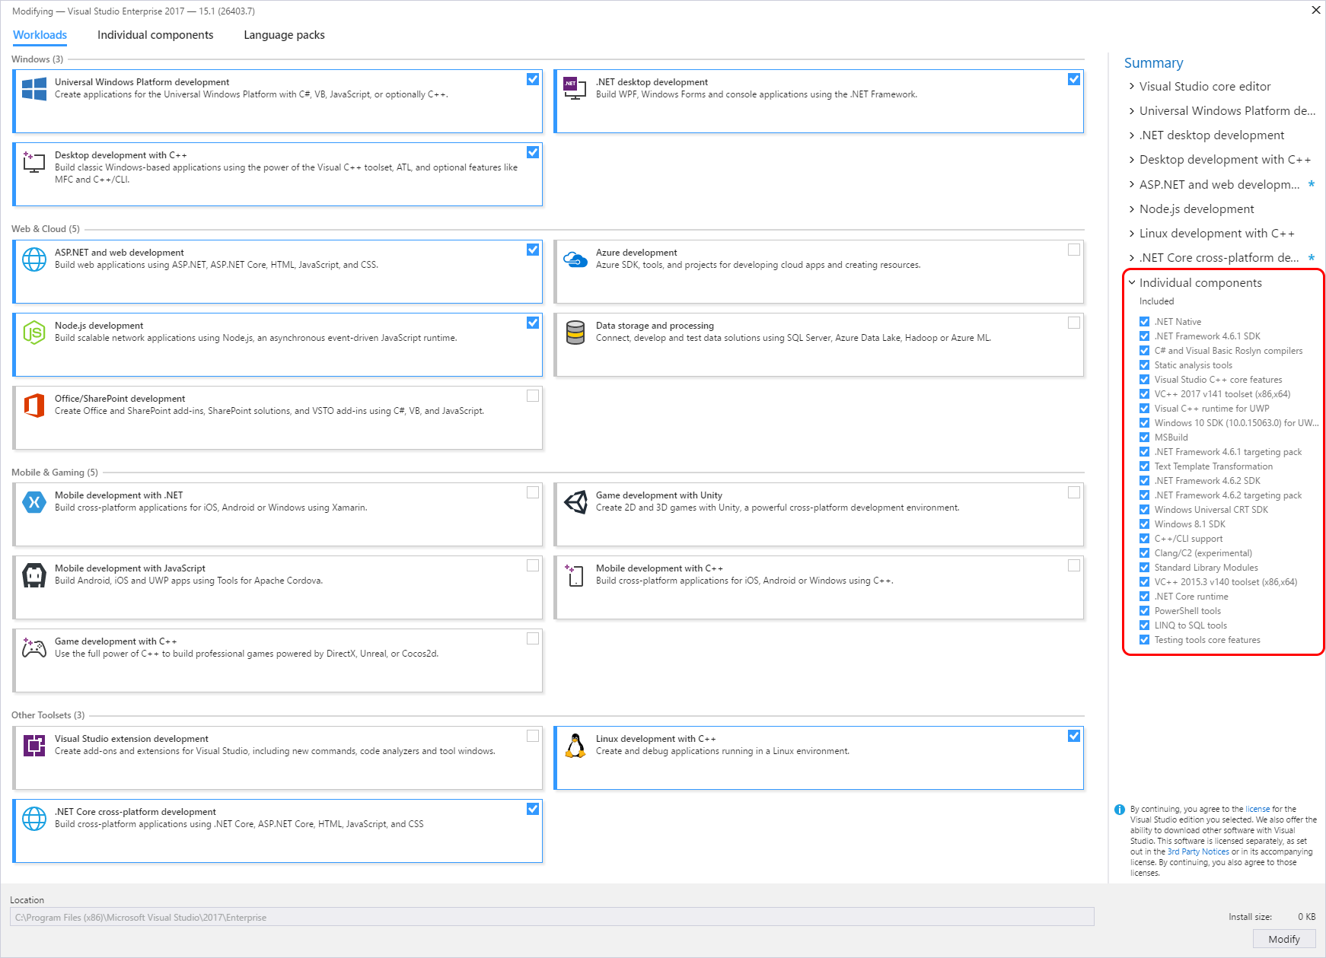Uncheck Linux development with C++ workload
Image resolution: width=1326 pixels, height=958 pixels.
[x=1074, y=736]
